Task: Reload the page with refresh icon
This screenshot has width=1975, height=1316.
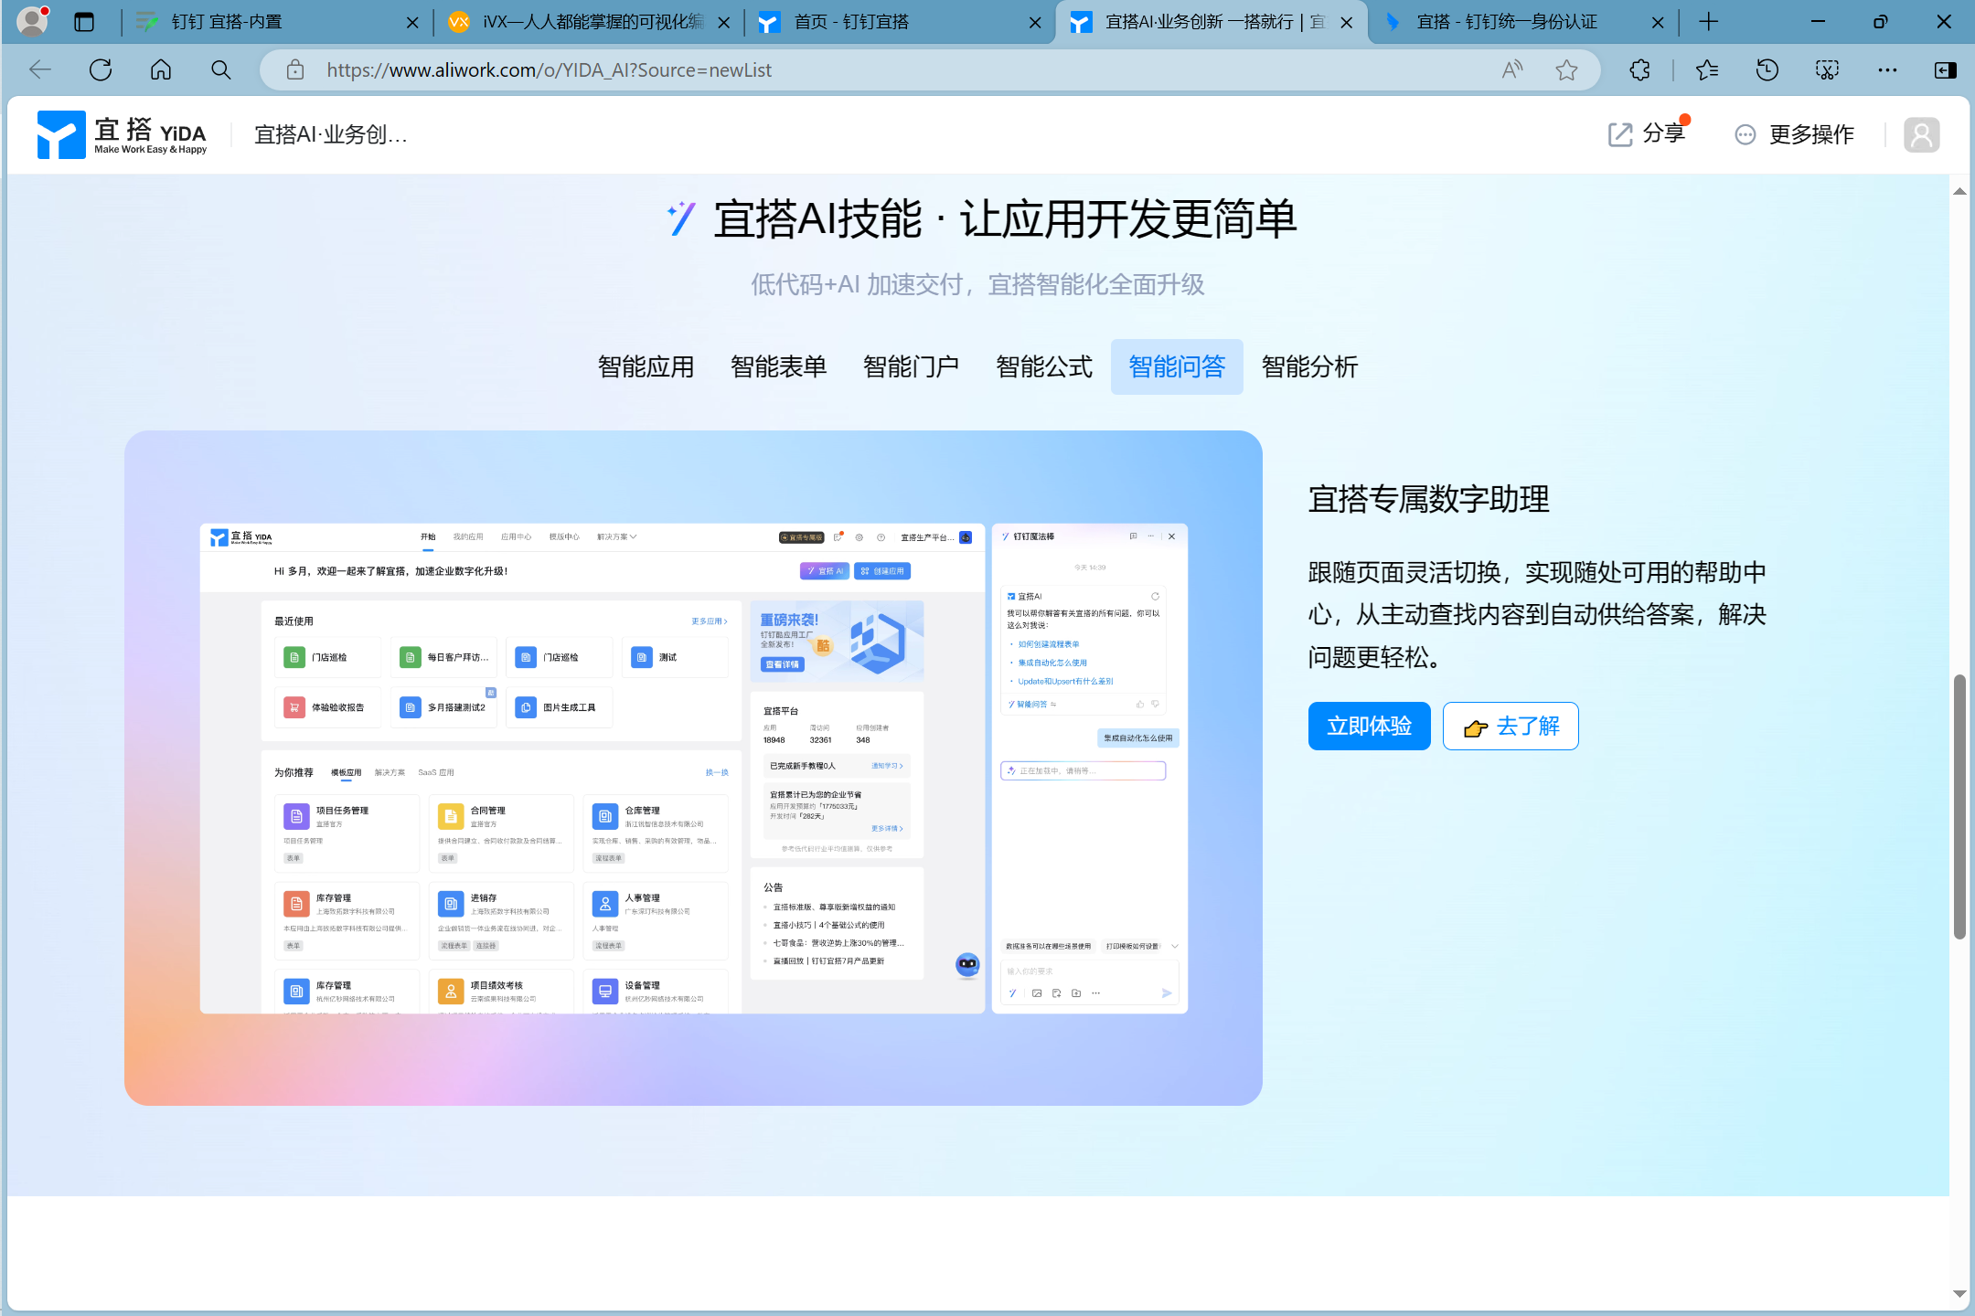Action: tap(101, 69)
